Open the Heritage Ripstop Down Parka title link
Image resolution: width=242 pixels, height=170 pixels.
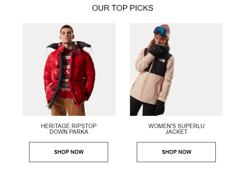click(69, 129)
